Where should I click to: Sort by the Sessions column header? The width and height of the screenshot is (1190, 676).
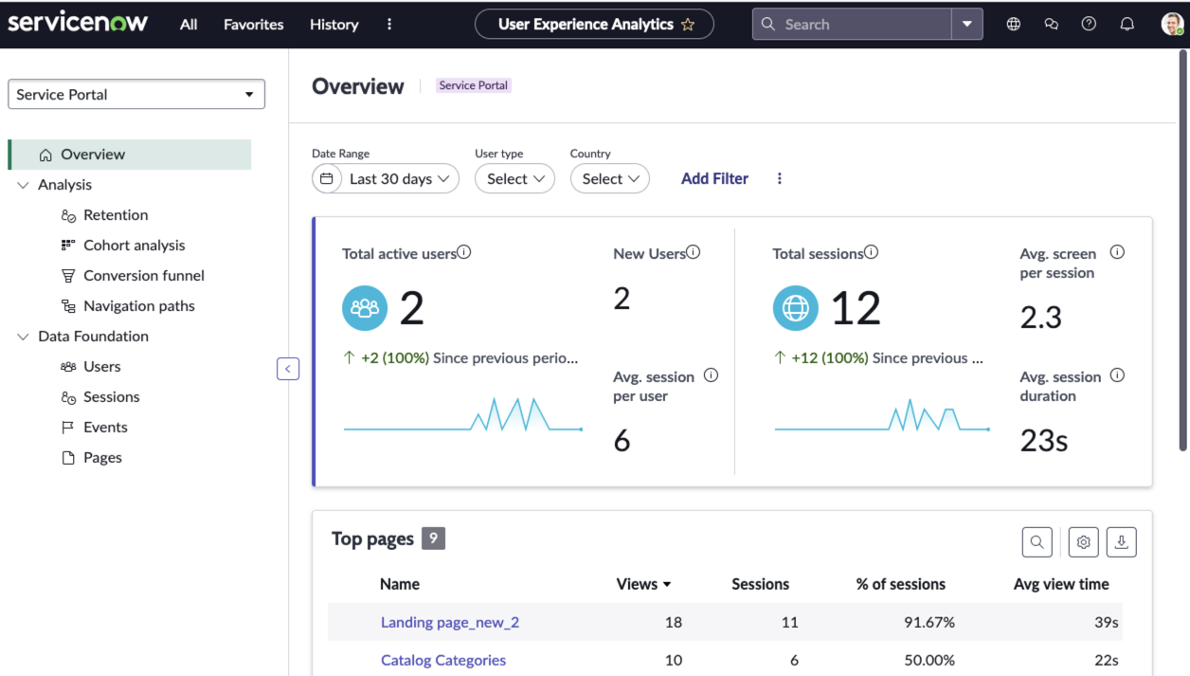coord(760,584)
